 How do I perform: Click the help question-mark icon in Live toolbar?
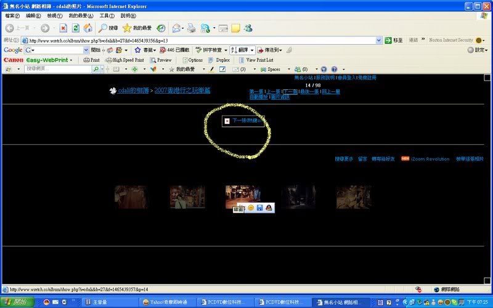point(334,69)
